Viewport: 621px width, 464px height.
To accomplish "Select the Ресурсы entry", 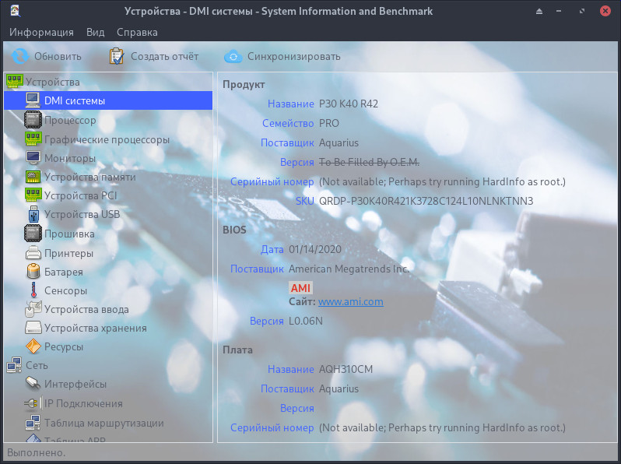I will pos(64,346).
